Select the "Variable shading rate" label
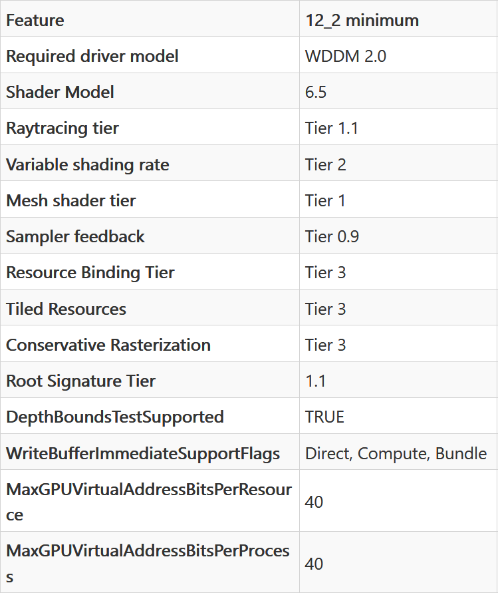The image size is (498, 593). click(x=88, y=164)
